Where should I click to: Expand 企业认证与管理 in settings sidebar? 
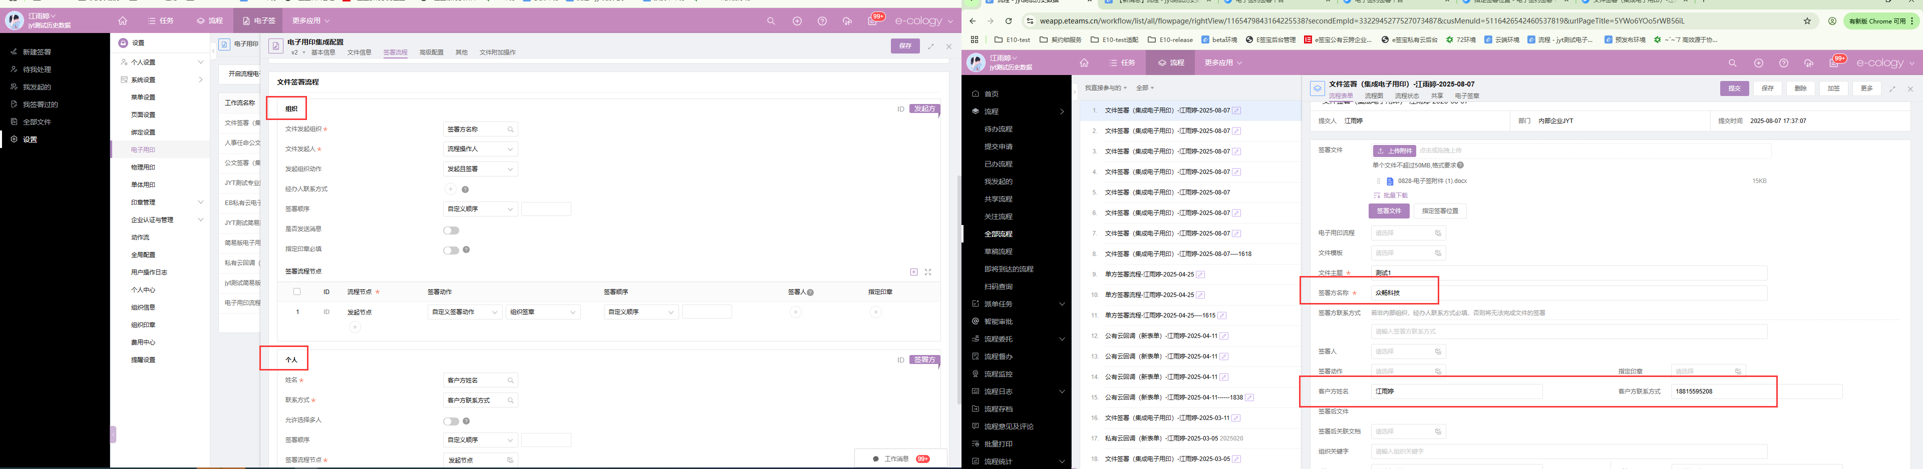(201, 220)
